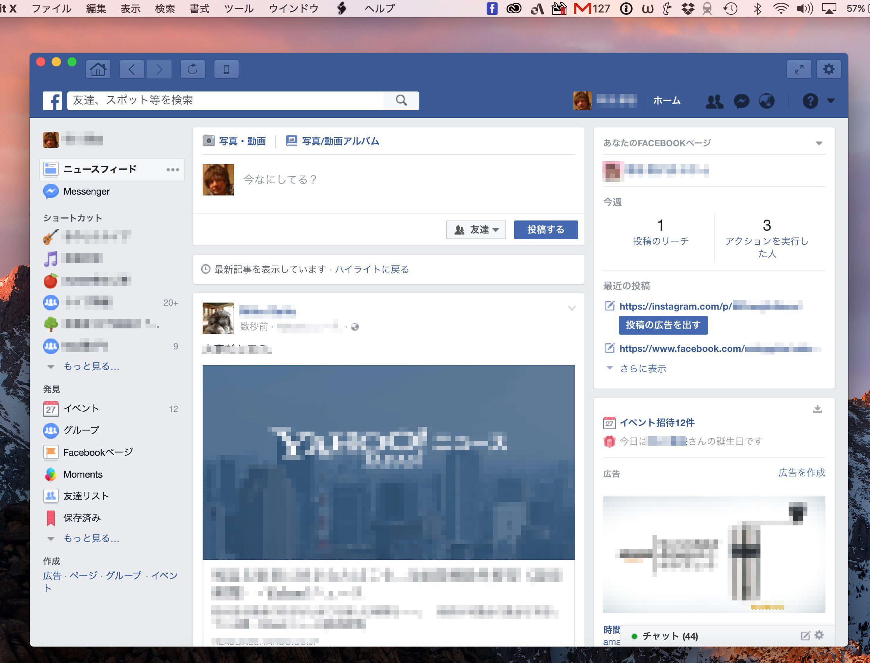The image size is (870, 663).
Task: Open ニュースフィード options ellipsis
Action: pos(173,170)
